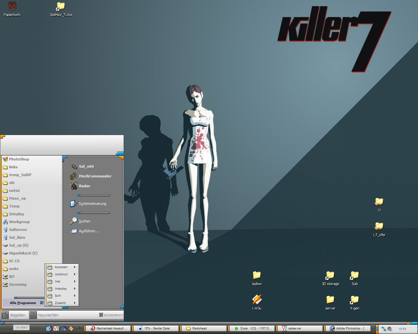
Task: Open the Inet program group
Action: pos(62,281)
